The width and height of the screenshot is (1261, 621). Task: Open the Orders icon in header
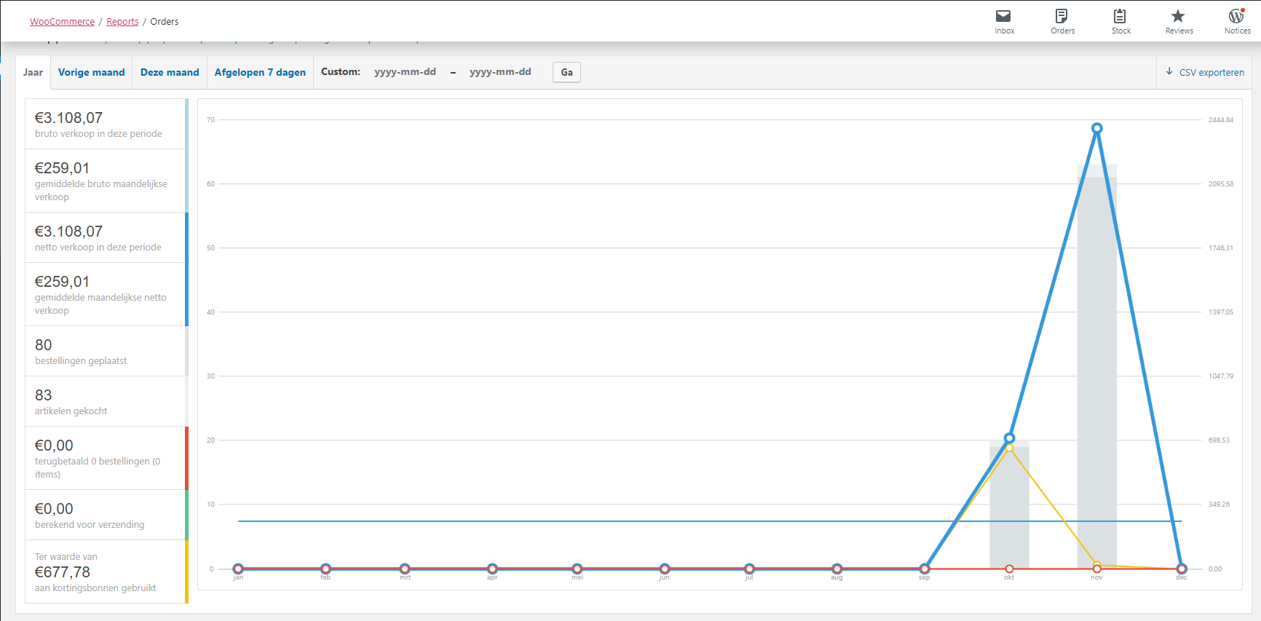1062,16
